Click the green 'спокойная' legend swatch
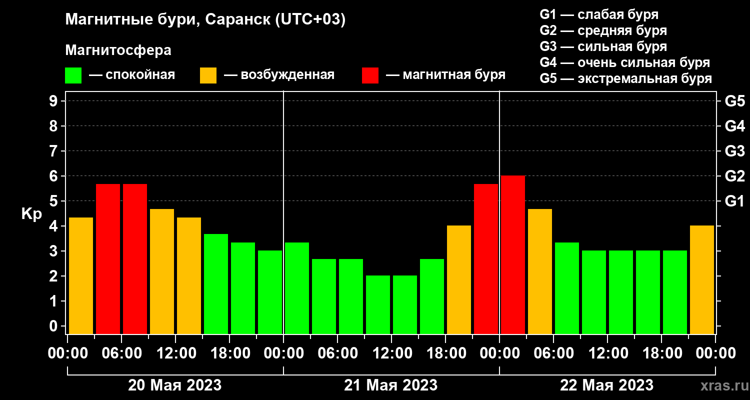 (73, 75)
